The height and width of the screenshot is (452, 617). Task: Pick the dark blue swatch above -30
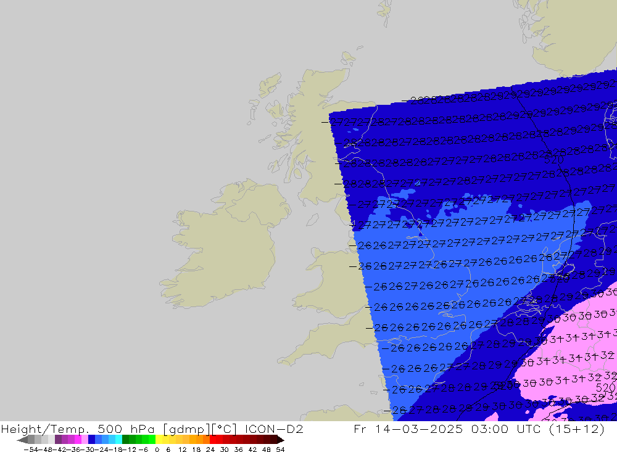[91, 440]
